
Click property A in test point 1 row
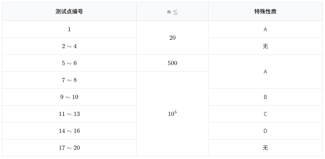(x=266, y=29)
